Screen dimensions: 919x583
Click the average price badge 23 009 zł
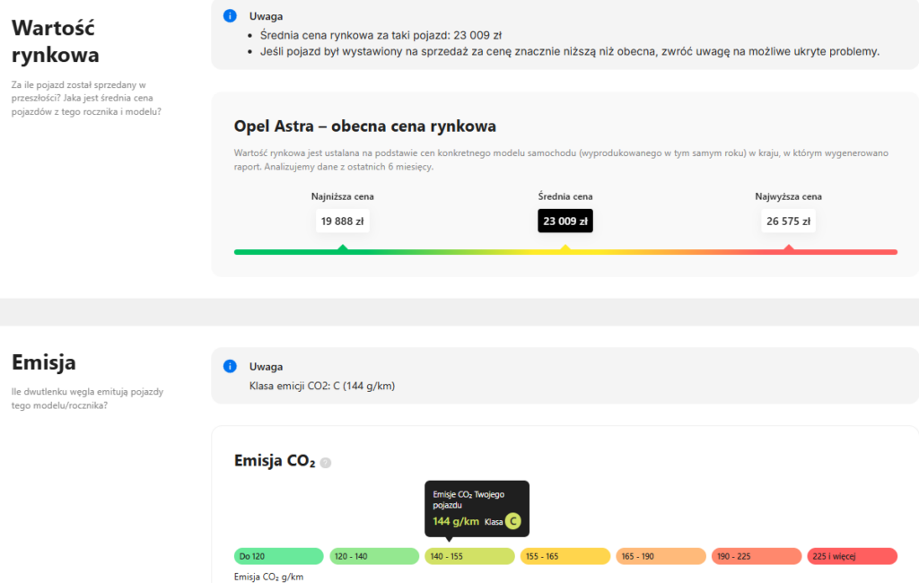(x=565, y=221)
